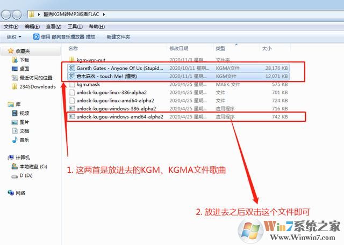Click the 2020/10/11 date cell
This screenshot has width=344, height=245.
(189, 68)
